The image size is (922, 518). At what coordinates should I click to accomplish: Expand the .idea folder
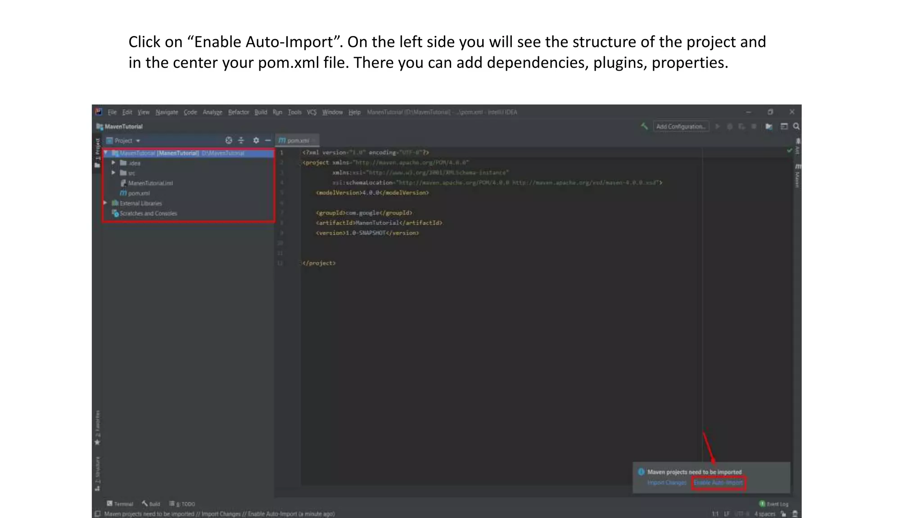114,163
